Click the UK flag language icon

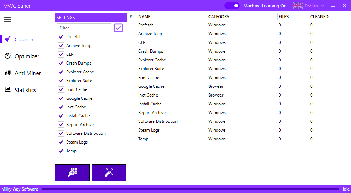point(298,6)
